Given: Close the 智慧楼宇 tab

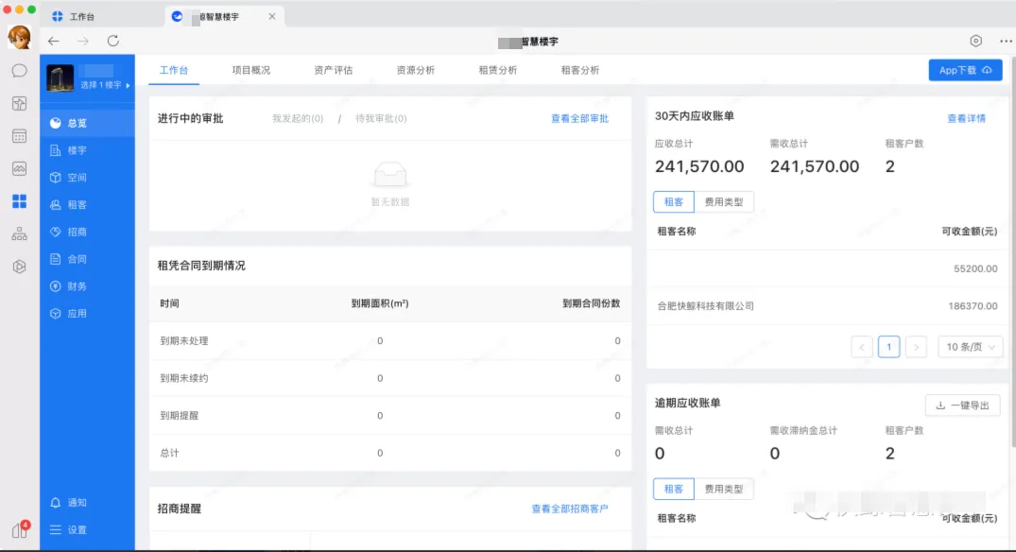Looking at the screenshot, I should pyautogui.click(x=272, y=16).
